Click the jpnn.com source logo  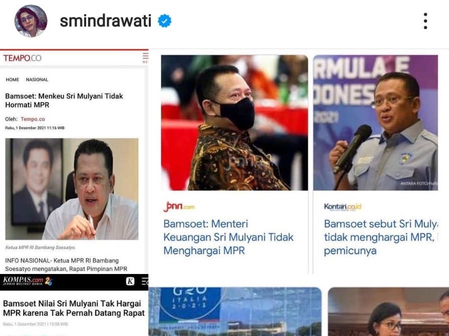click(x=179, y=206)
